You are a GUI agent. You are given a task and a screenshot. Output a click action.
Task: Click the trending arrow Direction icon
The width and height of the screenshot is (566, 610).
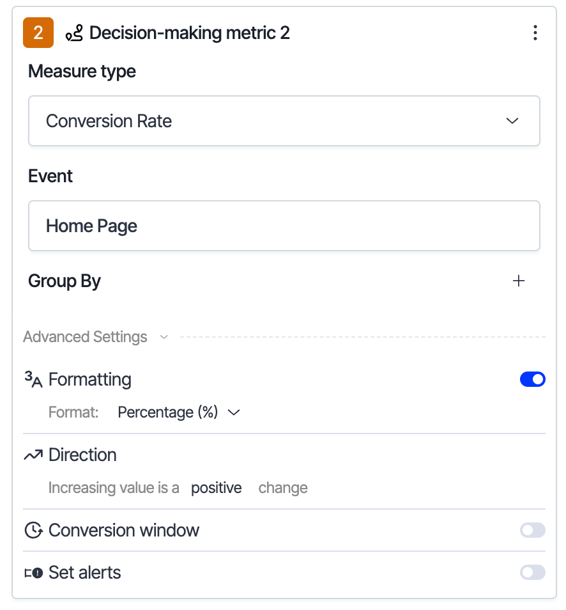33,454
